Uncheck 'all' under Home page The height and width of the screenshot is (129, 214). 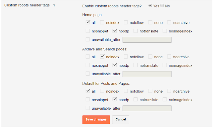point(88,22)
